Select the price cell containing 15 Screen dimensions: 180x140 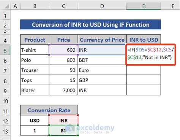pos(63,80)
